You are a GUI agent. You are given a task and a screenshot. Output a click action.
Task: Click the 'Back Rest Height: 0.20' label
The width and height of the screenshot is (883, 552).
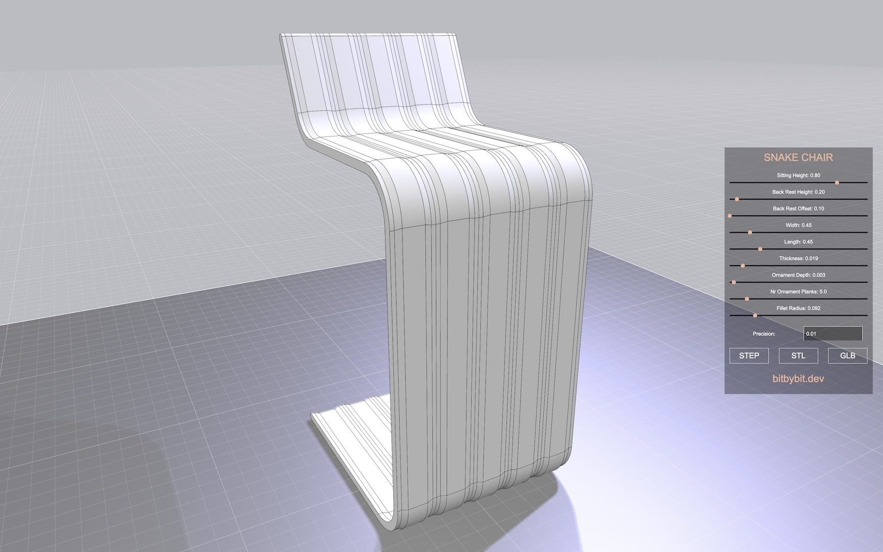coord(799,192)
